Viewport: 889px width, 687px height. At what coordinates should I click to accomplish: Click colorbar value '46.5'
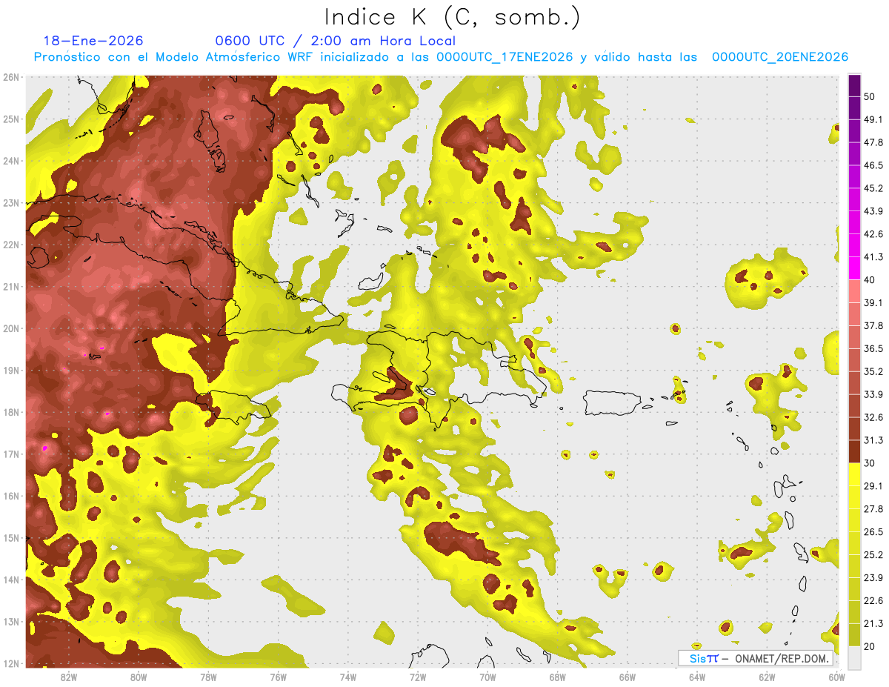873,165
